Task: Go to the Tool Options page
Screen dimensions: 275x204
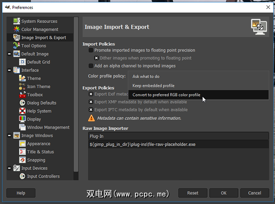Action: click(34, 46)
